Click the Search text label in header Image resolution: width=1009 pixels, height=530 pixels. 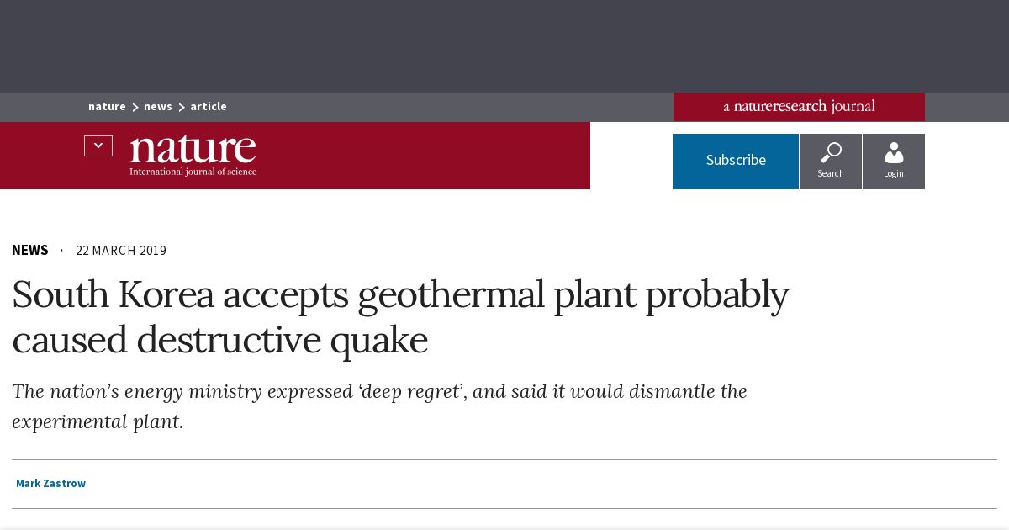(x=831, y=174)
